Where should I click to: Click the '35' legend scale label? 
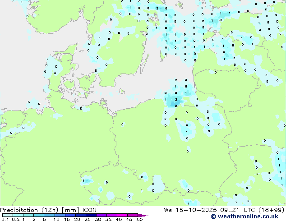tap(108, 219)
